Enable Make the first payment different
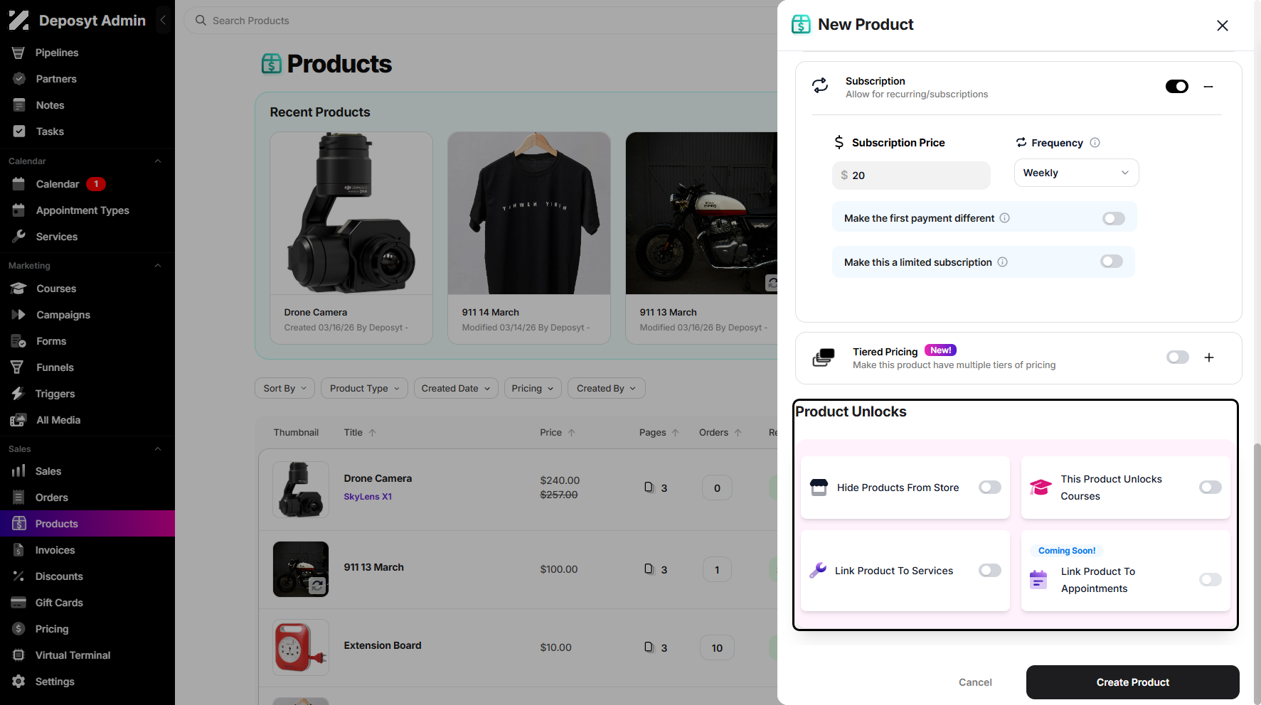Image resolution: width=1261 pixels, height=705 pixels. [1113, 218]
